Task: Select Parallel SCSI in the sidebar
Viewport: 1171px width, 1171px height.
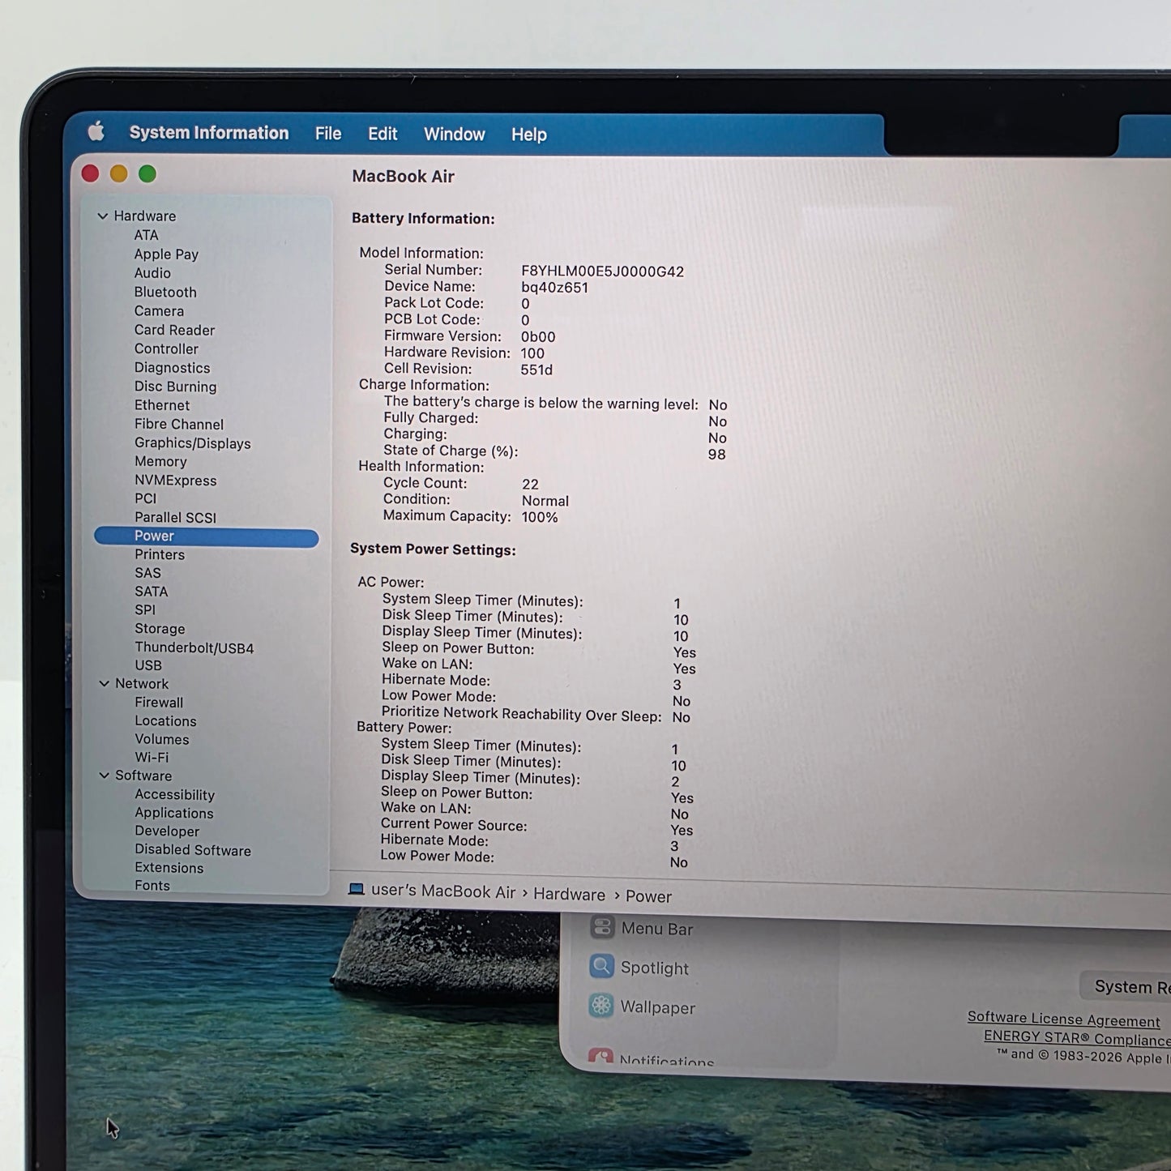Action: (175, 517)
